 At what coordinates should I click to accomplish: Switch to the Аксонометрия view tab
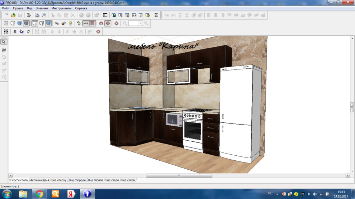pos(39,180)
